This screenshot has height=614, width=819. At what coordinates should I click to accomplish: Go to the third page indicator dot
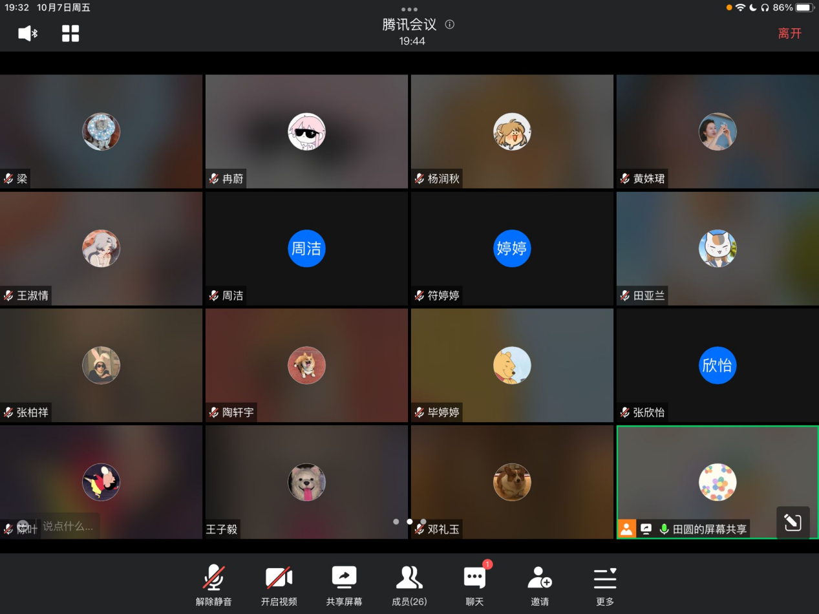click(423, 522)
